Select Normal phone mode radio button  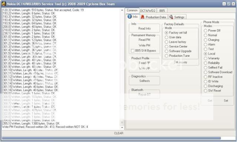pos(205,35)
